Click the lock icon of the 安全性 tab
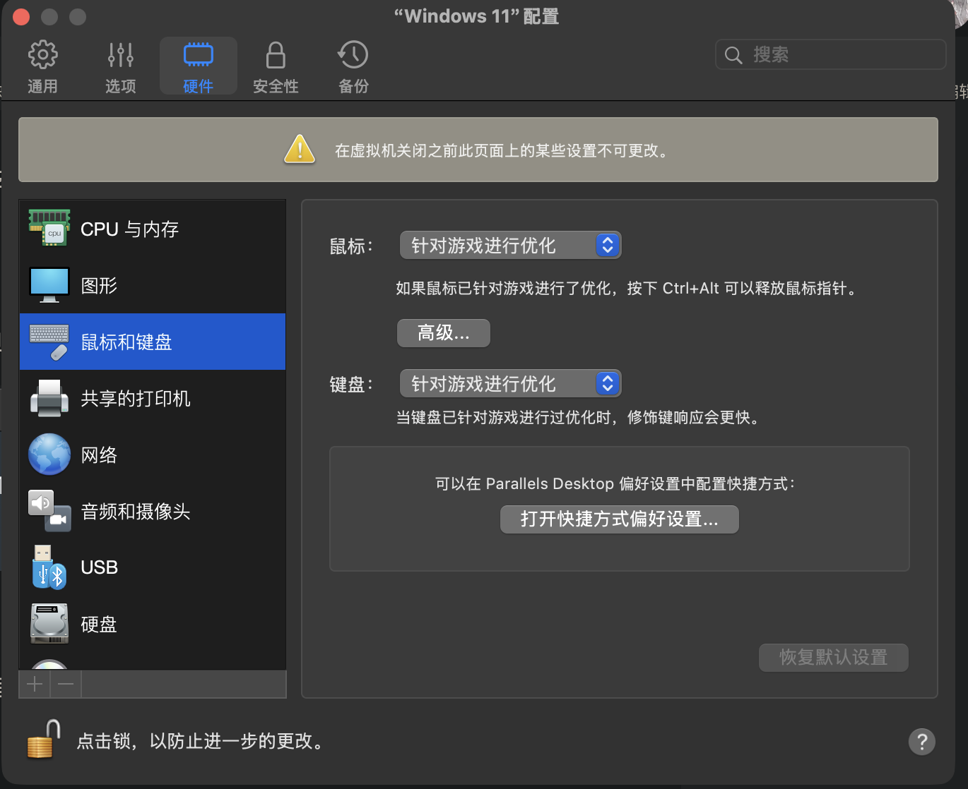Image resolution: width=968 pixels, height=789 pixels. click(276, 55)
